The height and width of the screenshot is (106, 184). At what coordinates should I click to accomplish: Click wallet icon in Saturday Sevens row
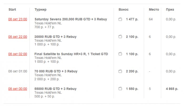tap(120, 19)
